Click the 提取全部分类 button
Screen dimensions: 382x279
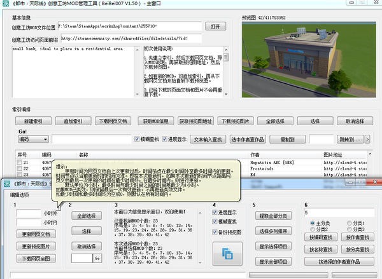(x=273, y=215)
